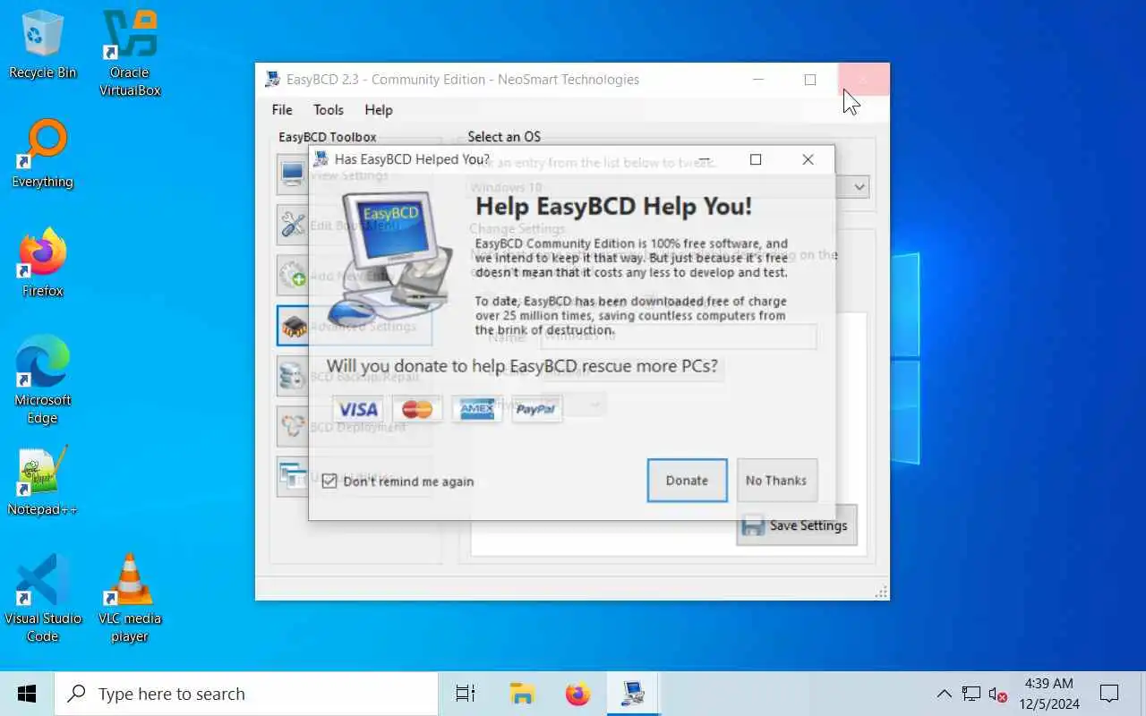
Task: Click the Donate button
Action: 687,481
